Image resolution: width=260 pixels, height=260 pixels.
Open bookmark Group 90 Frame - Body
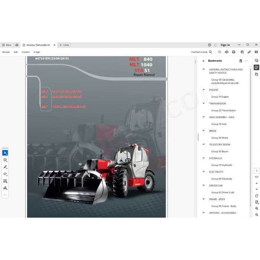tap(224, 206)
